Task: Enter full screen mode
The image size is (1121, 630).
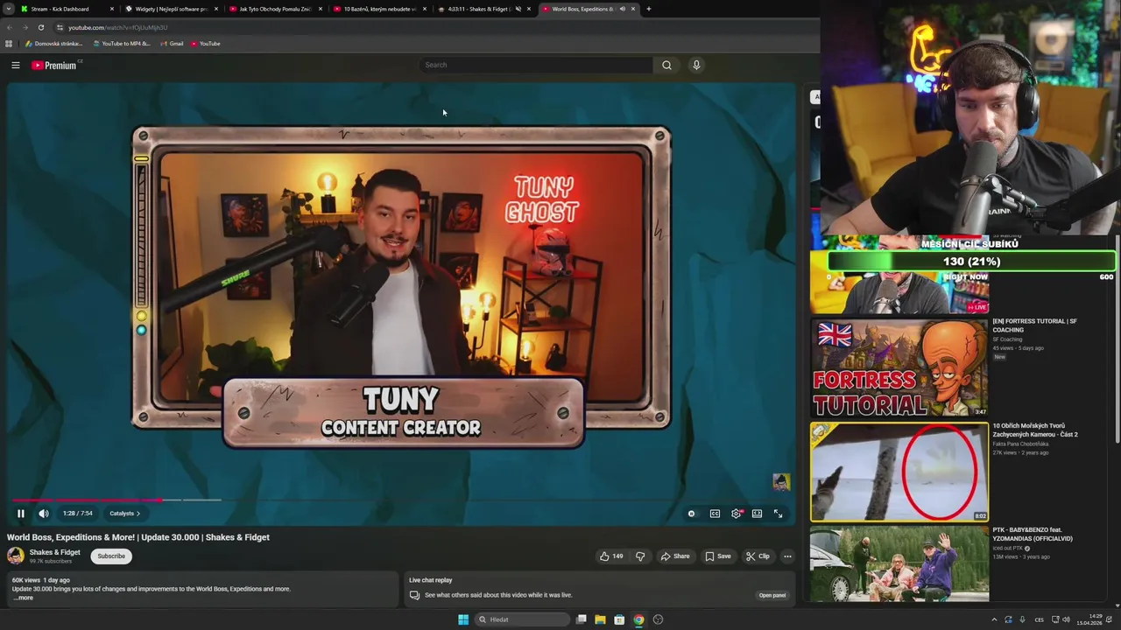Action: click(x=778, y=514)
